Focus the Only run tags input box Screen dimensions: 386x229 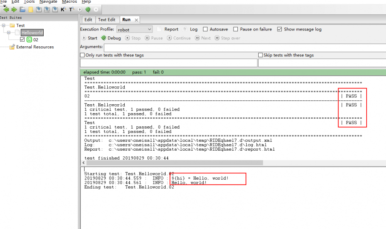click(x=169, y=63)
